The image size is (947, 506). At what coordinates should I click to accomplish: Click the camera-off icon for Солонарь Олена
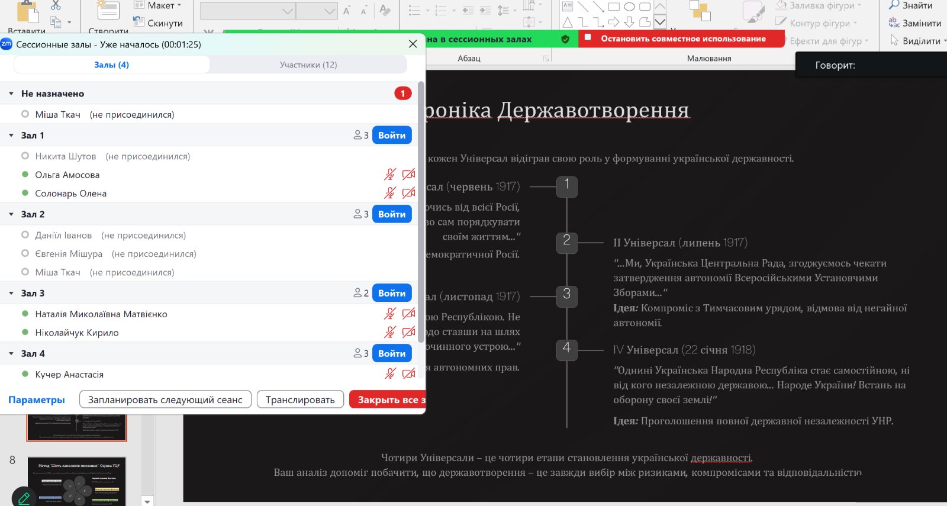point(408,193)
